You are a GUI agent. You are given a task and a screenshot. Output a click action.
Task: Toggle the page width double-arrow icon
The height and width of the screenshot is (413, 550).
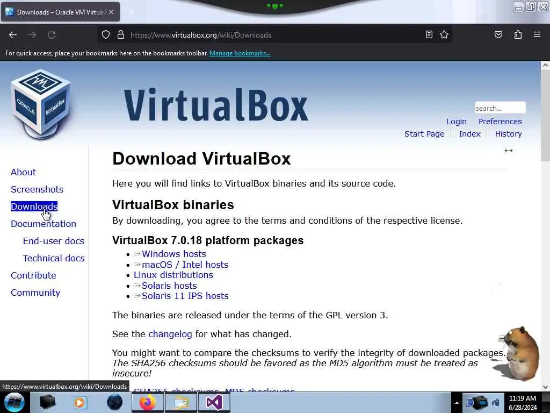coord(509,151)
